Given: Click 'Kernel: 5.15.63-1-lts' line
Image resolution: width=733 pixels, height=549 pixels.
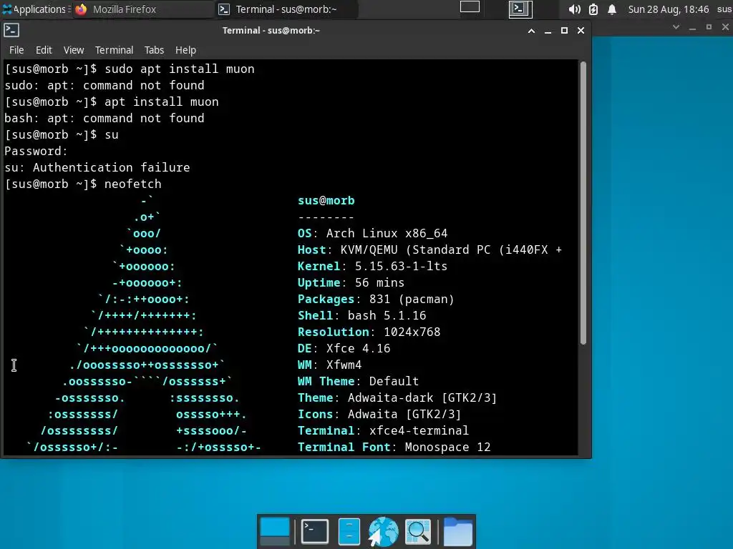Looking at the screenshot, I should pyautogui.click(x=372, y=266).
